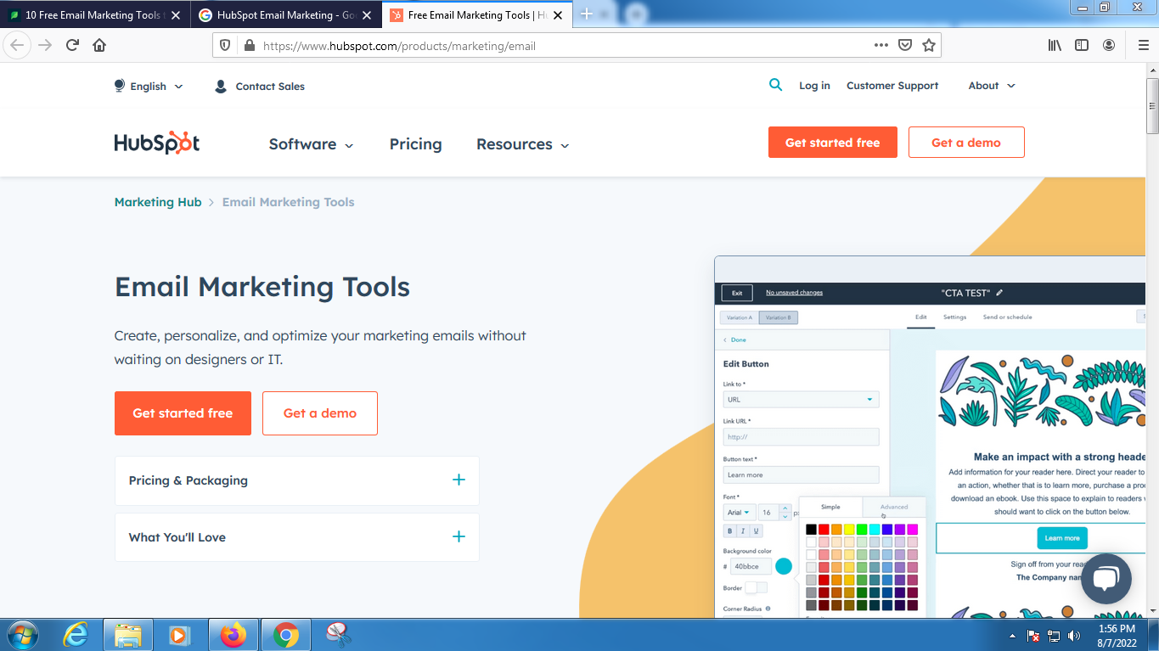Click Contact Sales link
This screenshot has width=1159, height=651.
coord(260,86)
